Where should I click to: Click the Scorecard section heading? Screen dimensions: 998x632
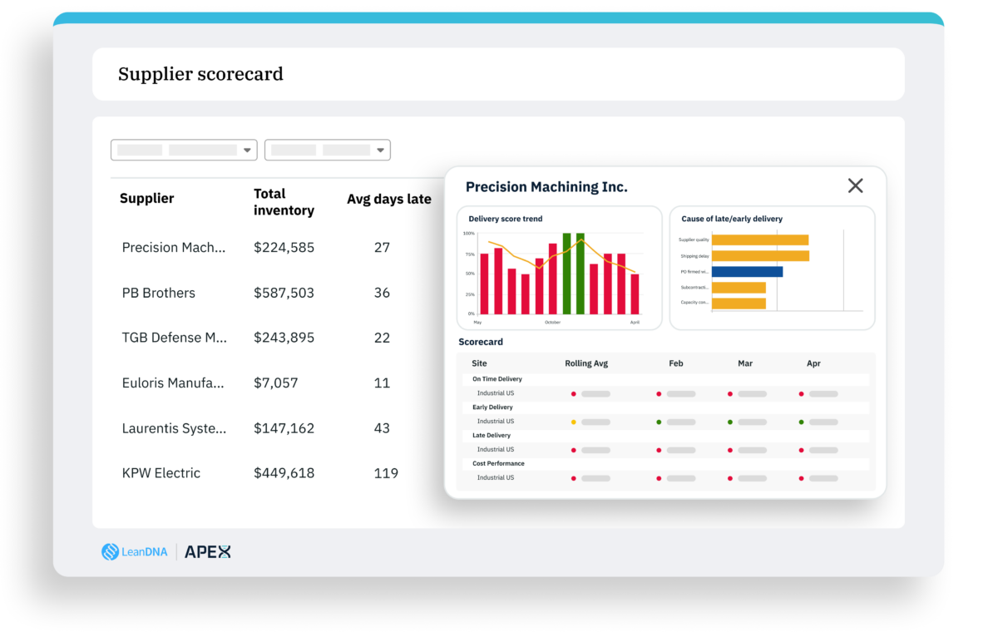tap(481, 342)
